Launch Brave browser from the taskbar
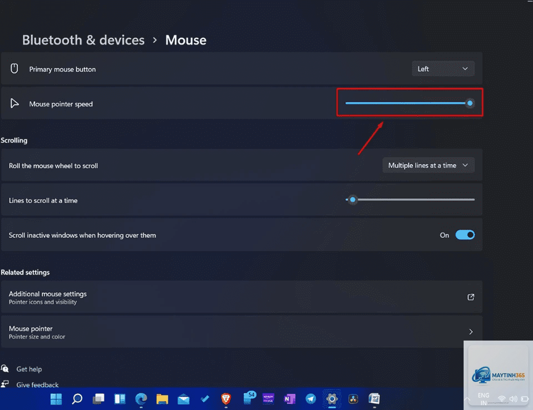Image resolution: width=533 pixels, height=410 pixels. 226,399
